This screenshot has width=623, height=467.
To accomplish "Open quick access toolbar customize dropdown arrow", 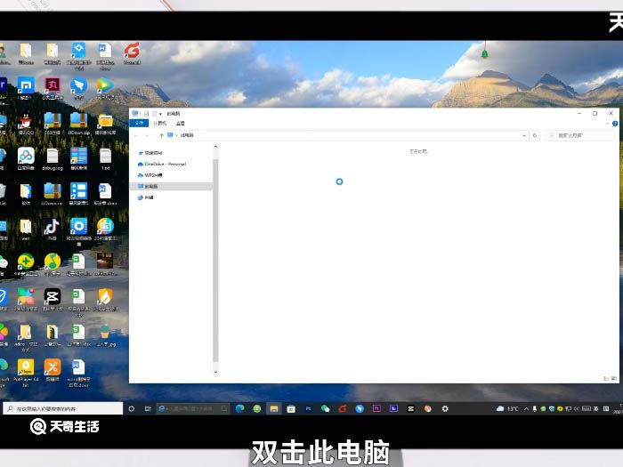I will click(x=160, y=114).
